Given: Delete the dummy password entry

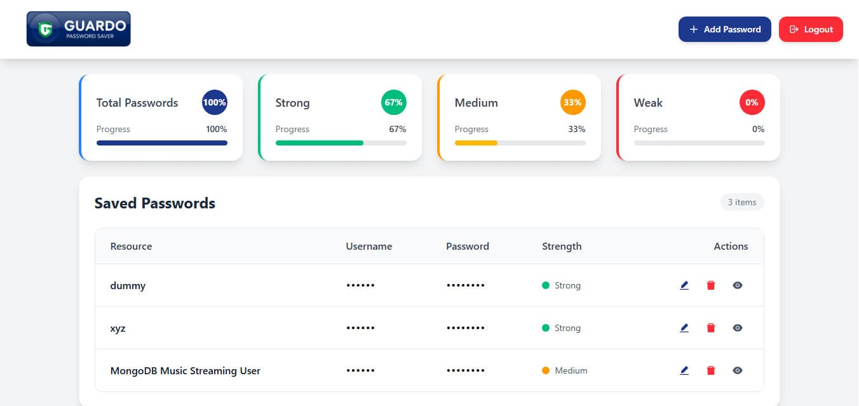Looking at the screenshot, I should pyautogui.click(x=711, y=285).
